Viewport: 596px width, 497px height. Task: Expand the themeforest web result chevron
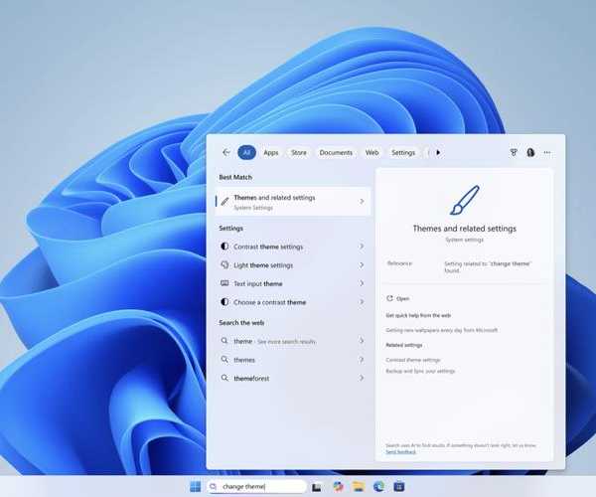(361, 378)
